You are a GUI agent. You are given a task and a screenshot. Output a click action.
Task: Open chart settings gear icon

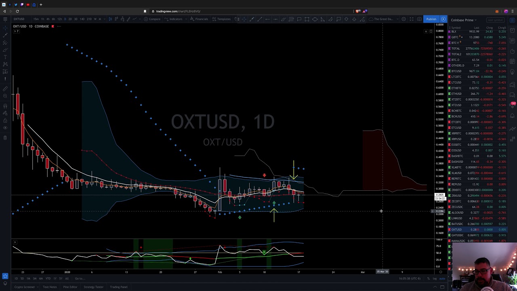[404, 19]
